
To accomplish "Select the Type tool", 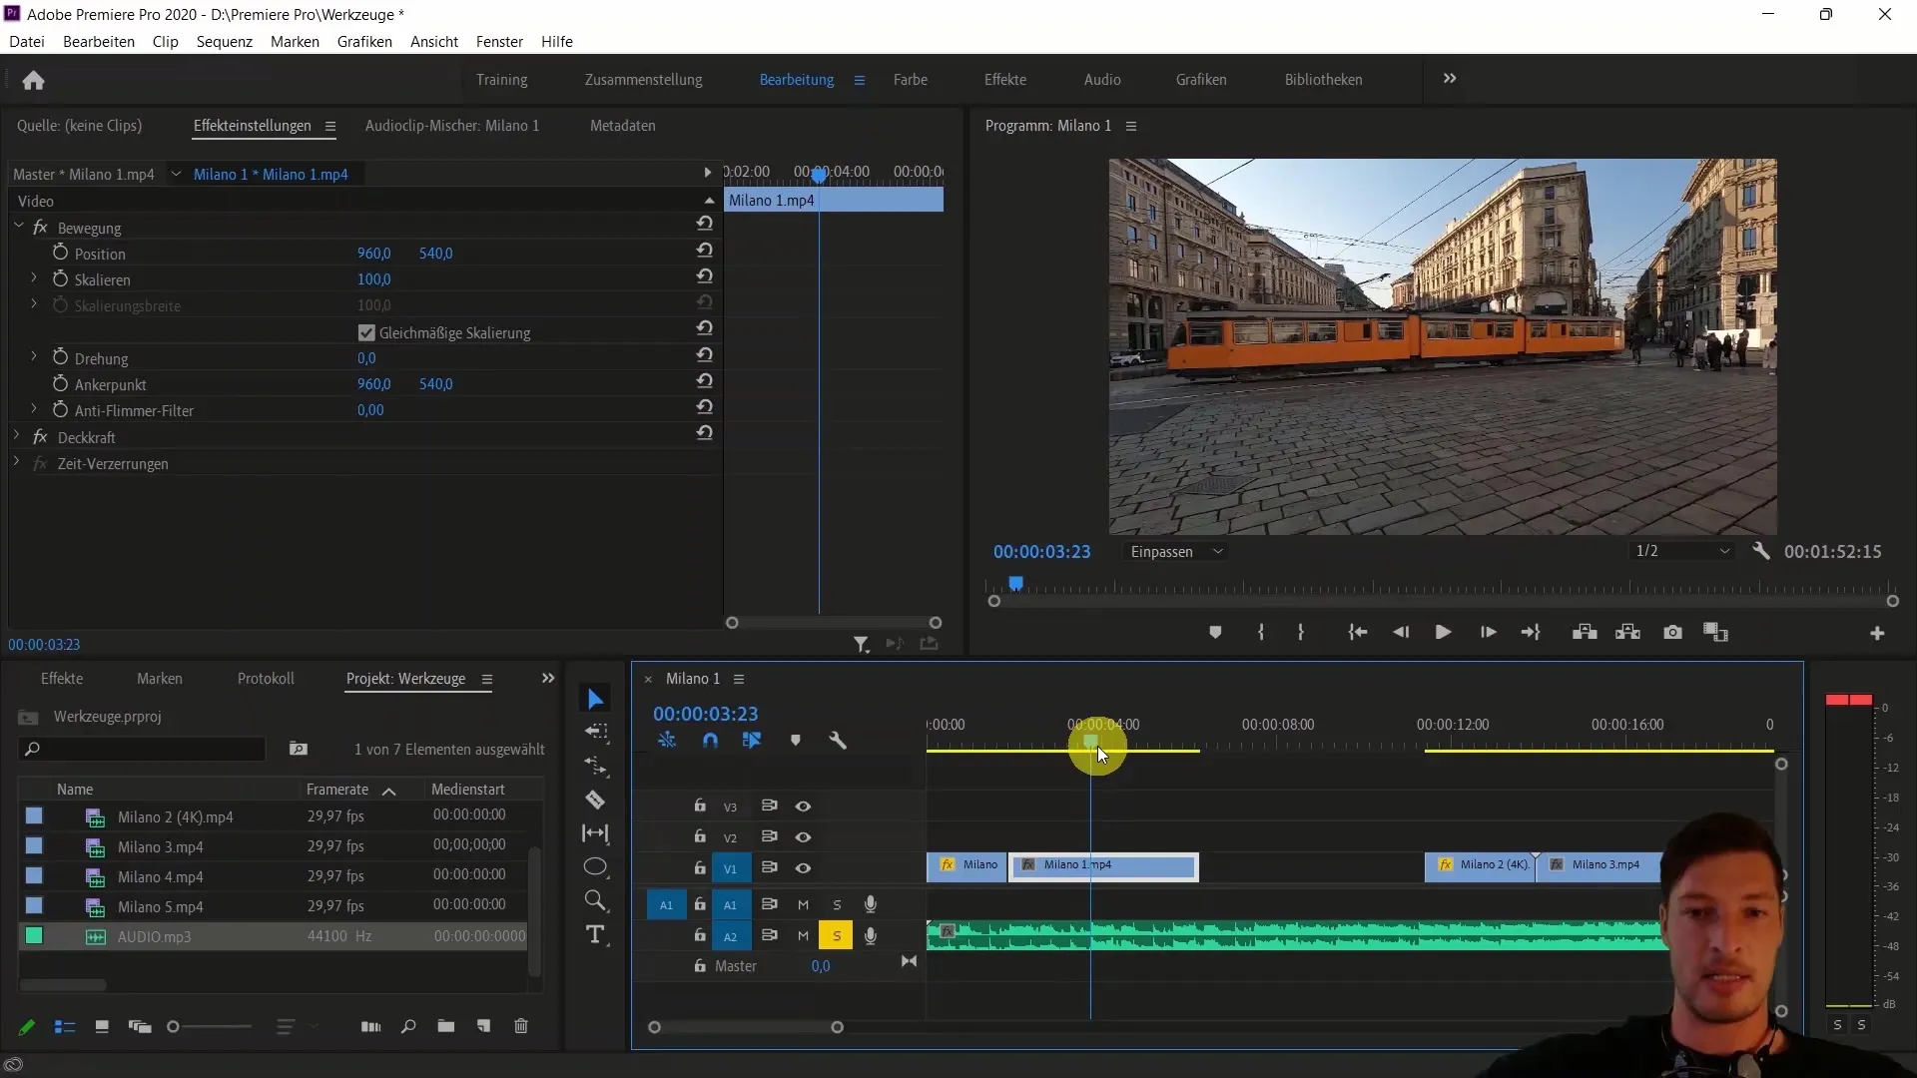I will point(595,934).
